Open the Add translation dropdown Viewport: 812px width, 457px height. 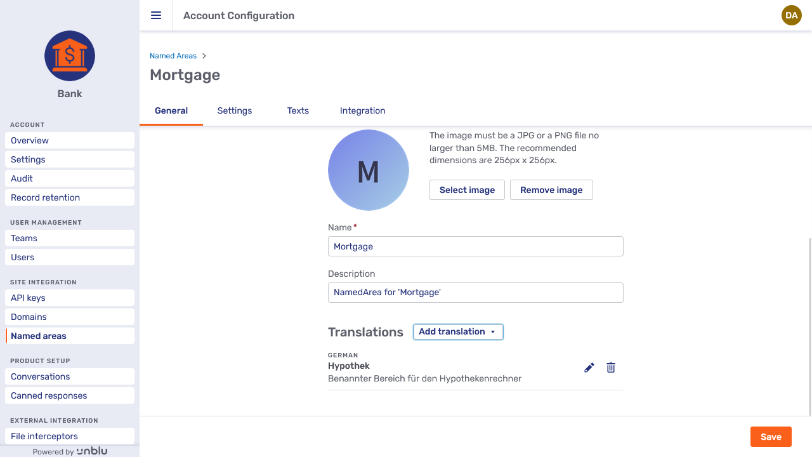[457, 332]
